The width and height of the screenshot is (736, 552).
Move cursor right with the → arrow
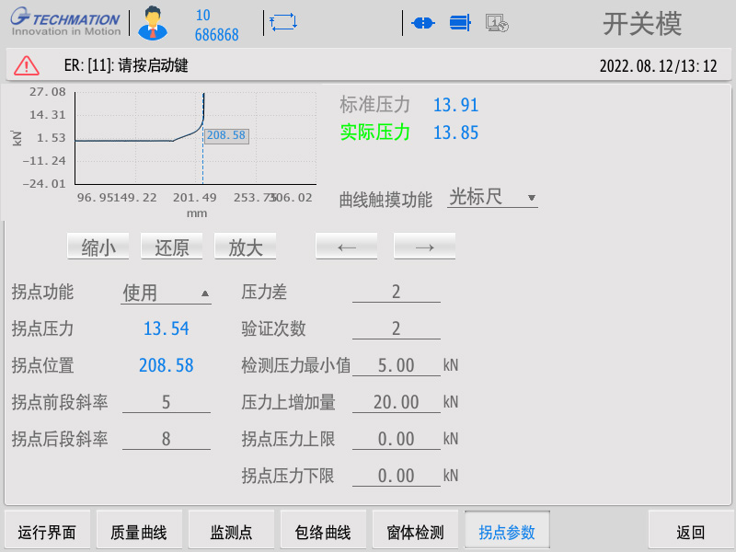tap(424, 247)
